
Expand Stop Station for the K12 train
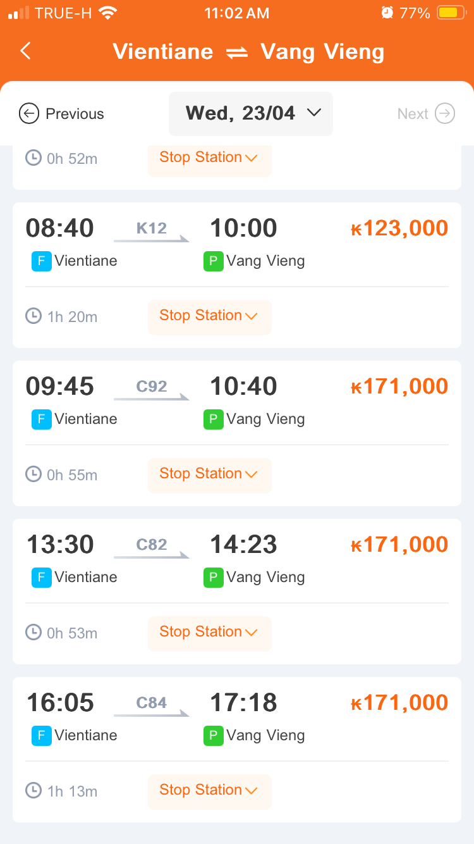pyautogui.click(x=210, y=316)
